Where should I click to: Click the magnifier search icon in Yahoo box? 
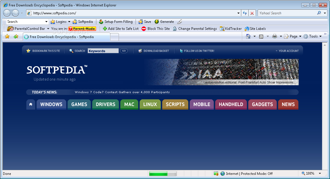tap(319, 13)
